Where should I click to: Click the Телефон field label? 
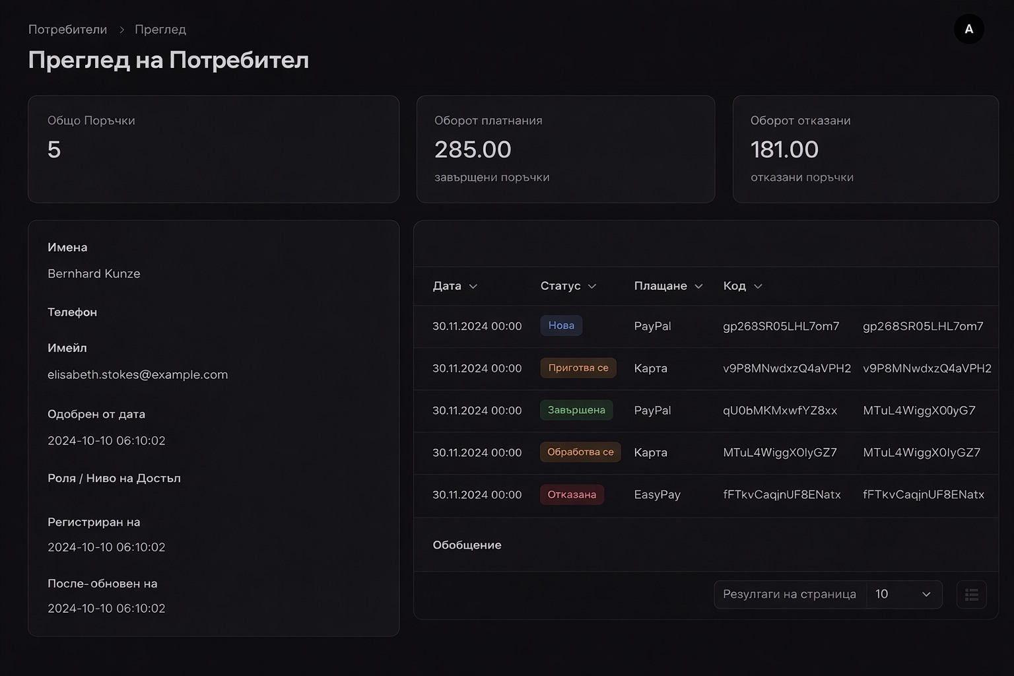click(72, 312)
